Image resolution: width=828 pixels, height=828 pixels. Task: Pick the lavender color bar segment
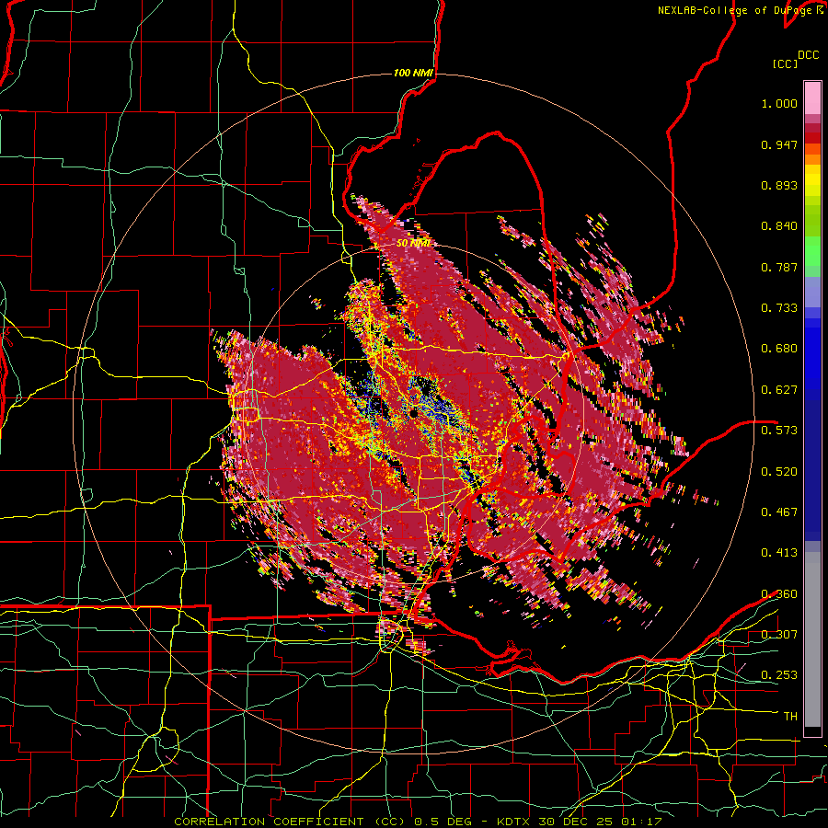pos(812,292)
